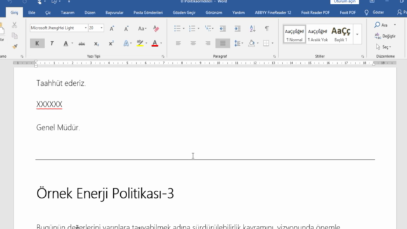Image resolution: width=407 pixels, height=229 pixels.
Task: Apply red font color
Action: click(x=155, y=43)
